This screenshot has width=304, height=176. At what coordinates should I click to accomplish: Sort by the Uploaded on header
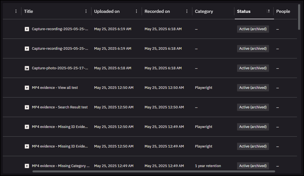(x=107, y=11)
